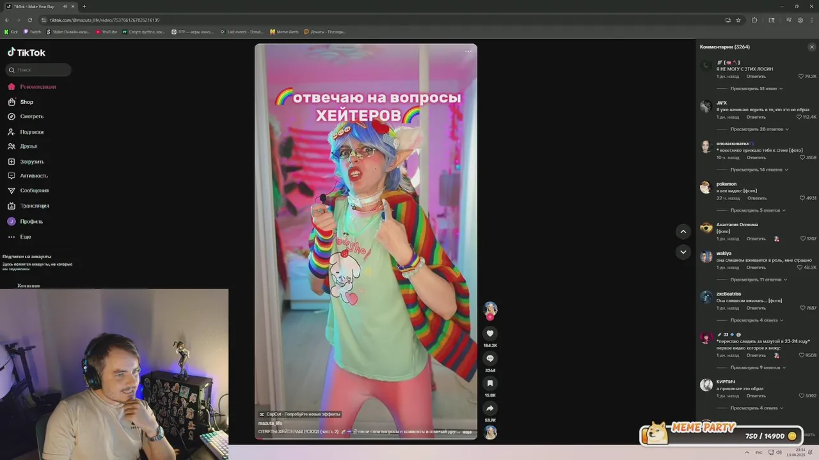This screenshot has height=460, width=819.
Task: Share the video with arrow icon
Action: coord(490,408)
